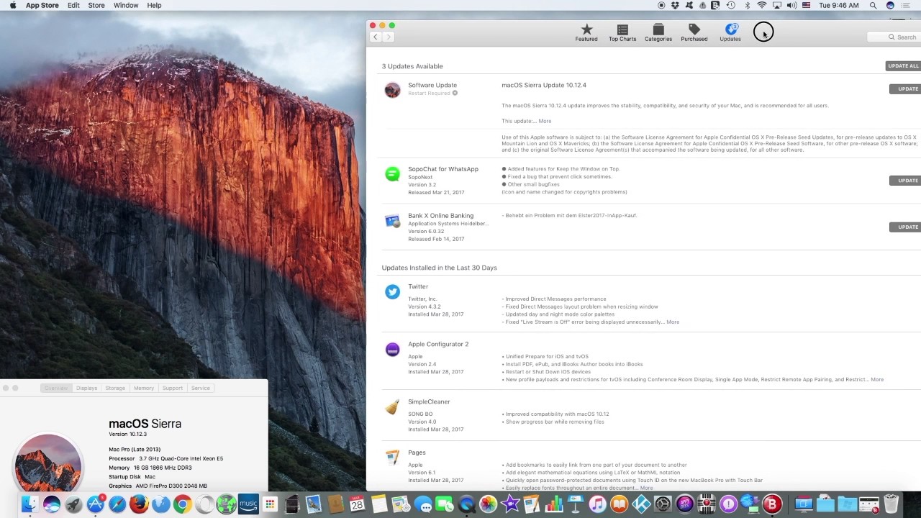Screen dimensions: 921x518
Task: Open Amazon Music in the Dock
Action: (x=248, y=504)
